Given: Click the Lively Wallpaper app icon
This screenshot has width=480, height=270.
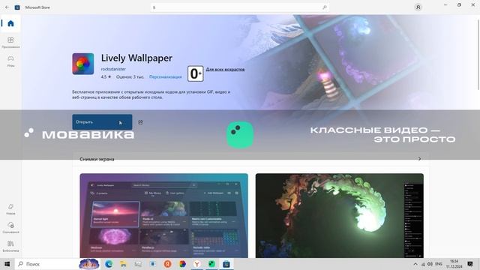Looking at the screenshot, I should point(83,64).
